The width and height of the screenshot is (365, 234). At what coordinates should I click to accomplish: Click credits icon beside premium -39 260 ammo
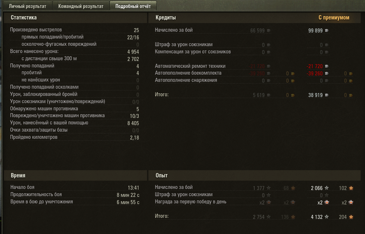pyautogui.click(x=326, y=74)
